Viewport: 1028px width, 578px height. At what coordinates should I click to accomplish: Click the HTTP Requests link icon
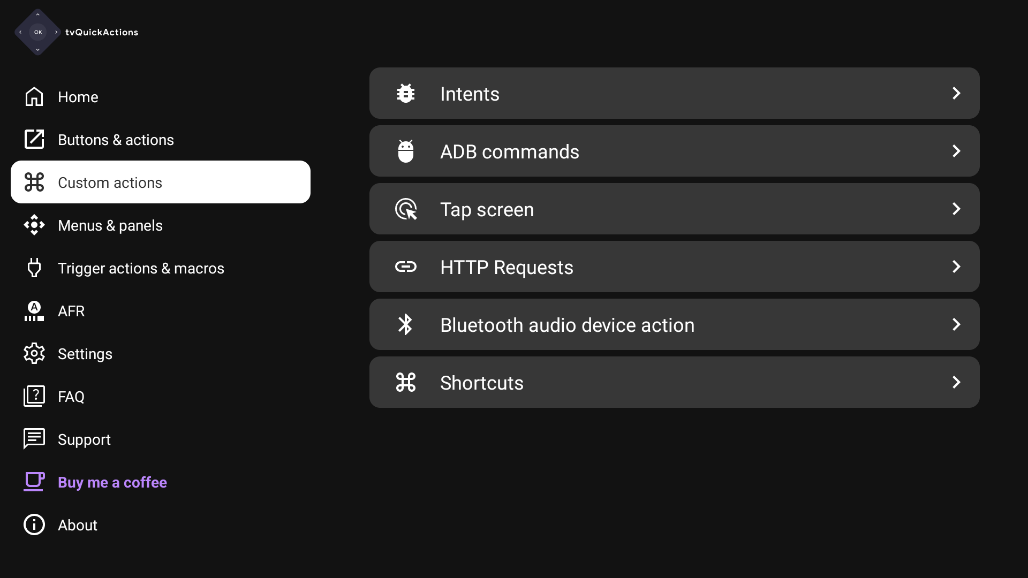pyautogui.click(x=406, y=267)
